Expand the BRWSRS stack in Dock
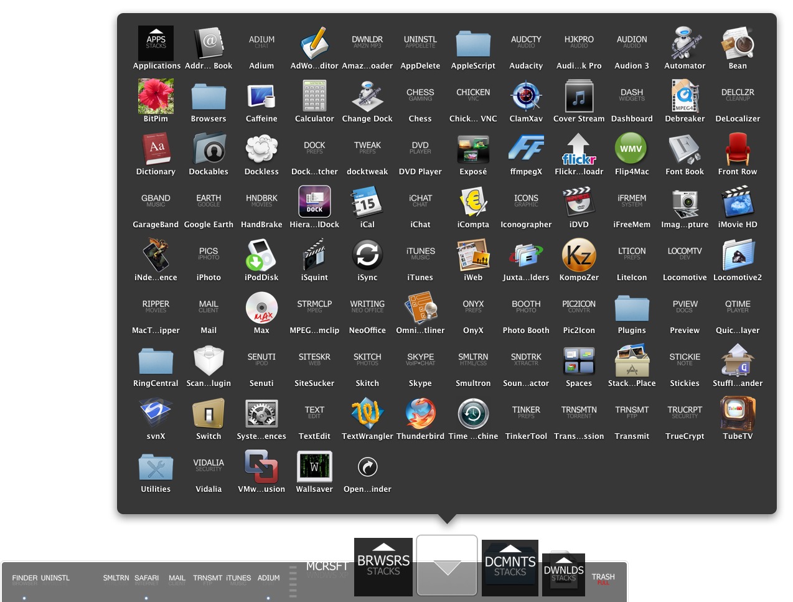Screen dimensions: 793x602 pyautogui.click(x=383, y=566)
